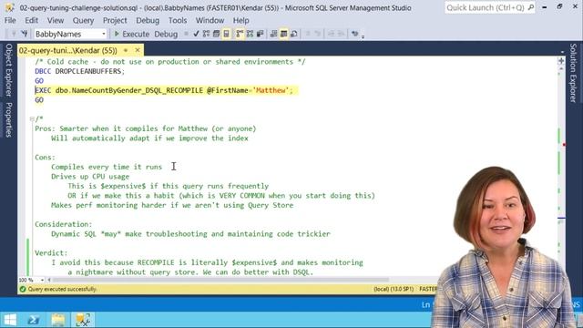Display the Estimated Execution Plan icon
This screenshot has height=328, width=583.
(207, 34)
